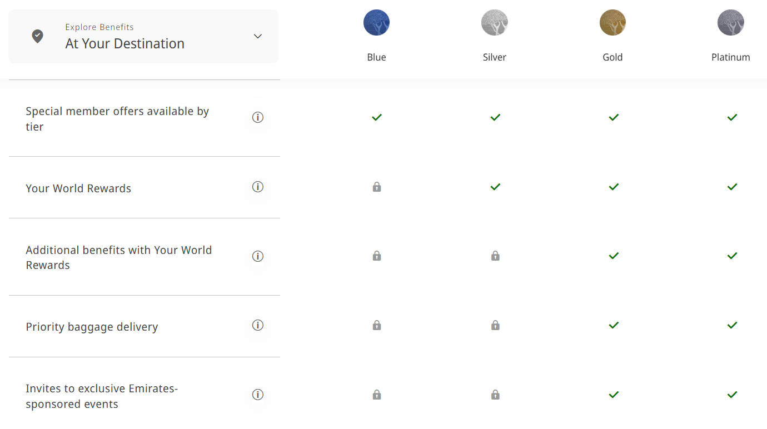Image resolution: width=767 pixels, height=429 pixels.
Task: Click Blue lock icon for Your World Rewards
Action: pyautogui.click(x=377, y=187)
